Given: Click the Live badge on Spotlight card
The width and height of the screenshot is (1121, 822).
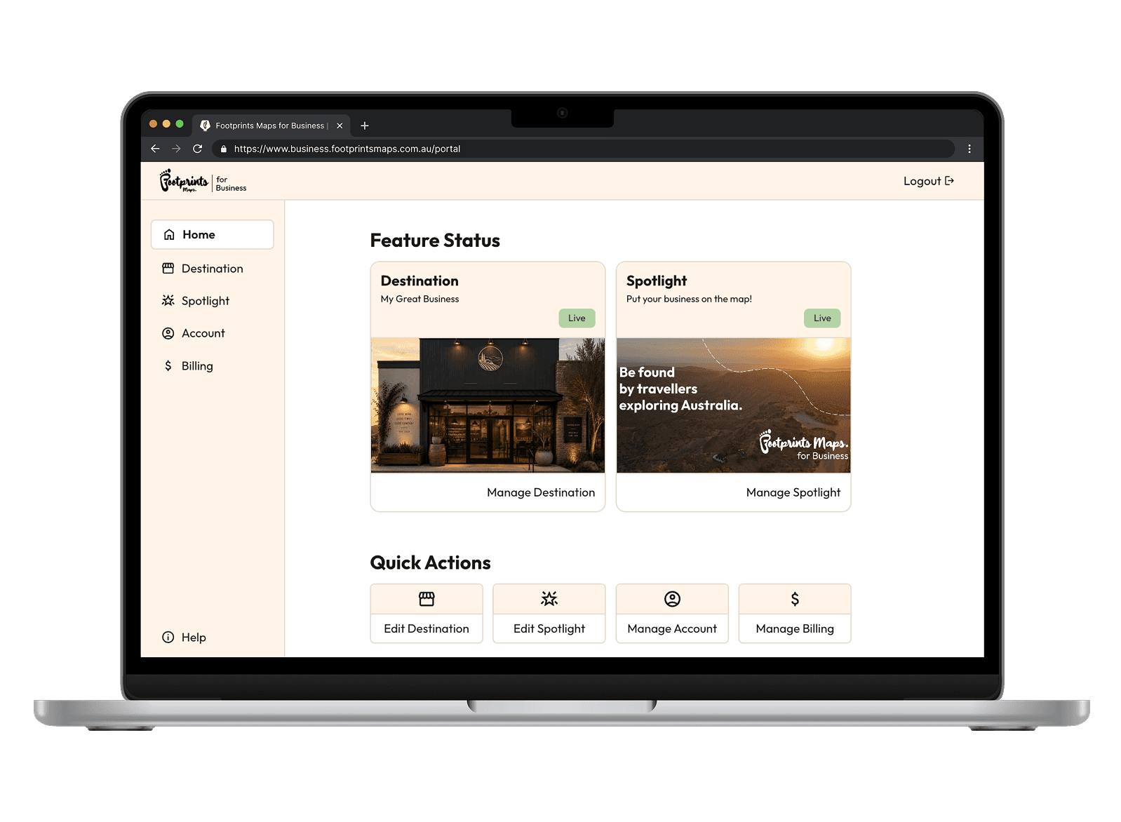Looking at the screenshot, I should coord(822,318).
